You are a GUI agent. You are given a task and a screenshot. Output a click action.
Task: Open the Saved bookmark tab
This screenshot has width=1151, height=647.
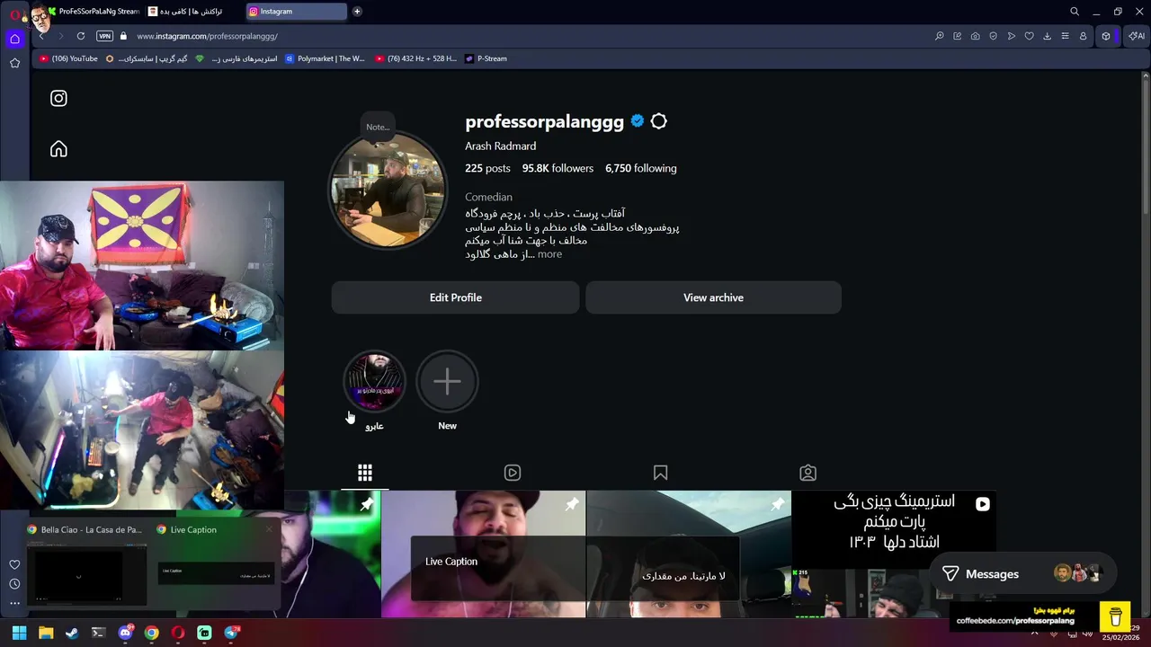click(660, 473)
